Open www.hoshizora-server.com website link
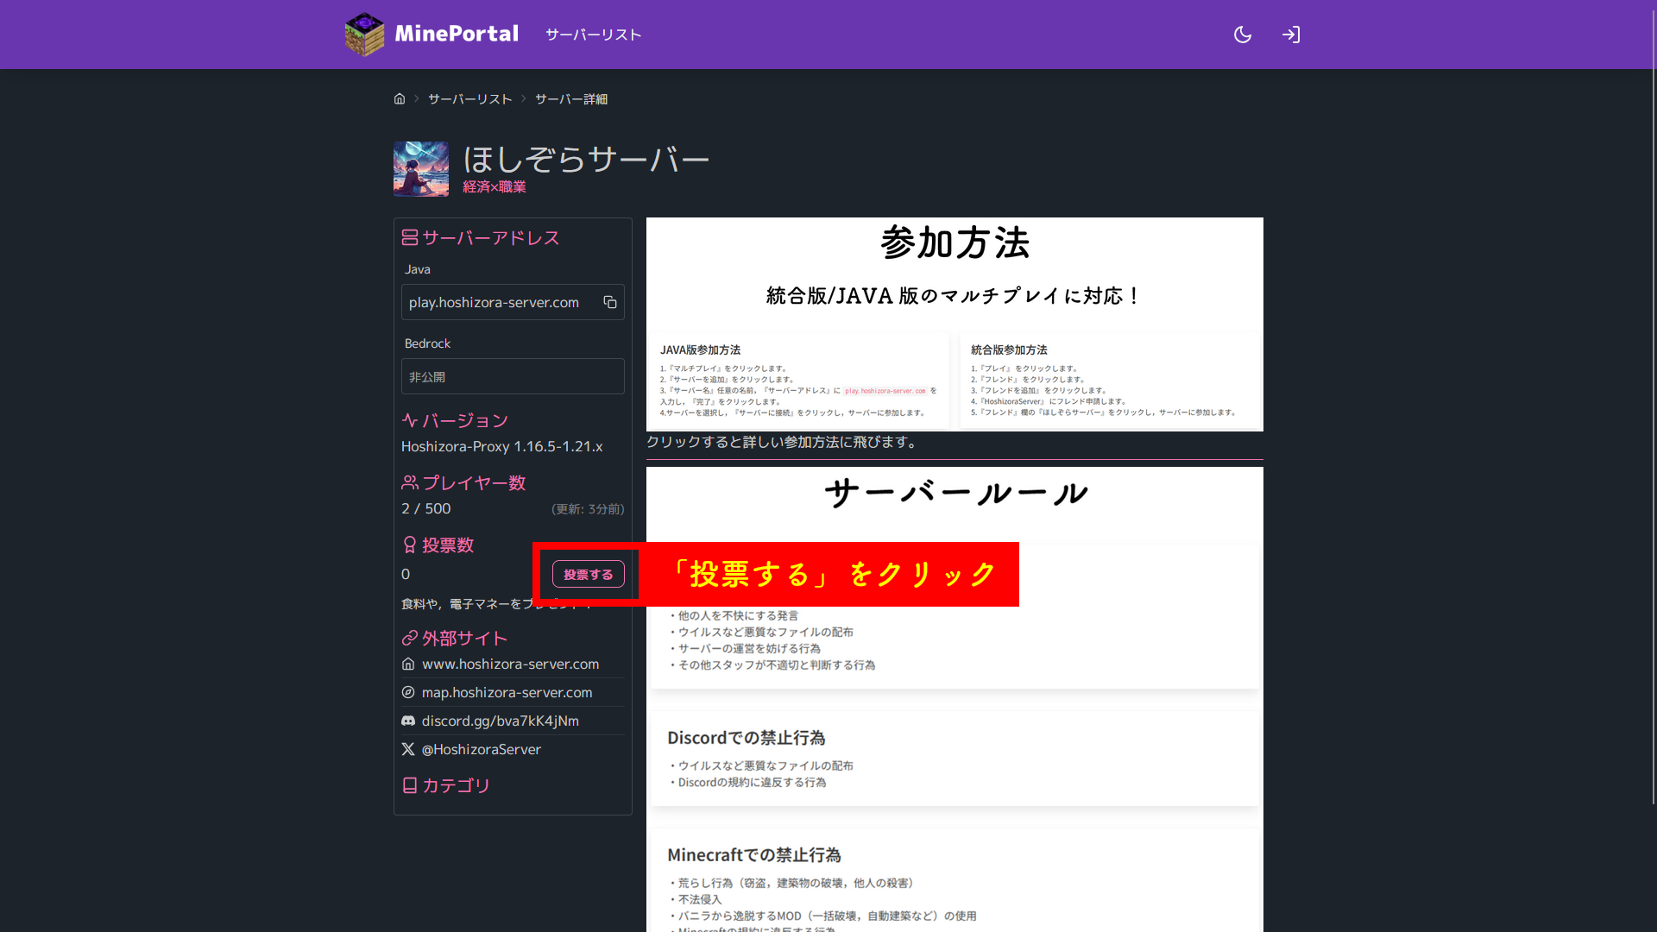Image resolution: width=1657 pixels, height=932 pixels. [510, 664]
